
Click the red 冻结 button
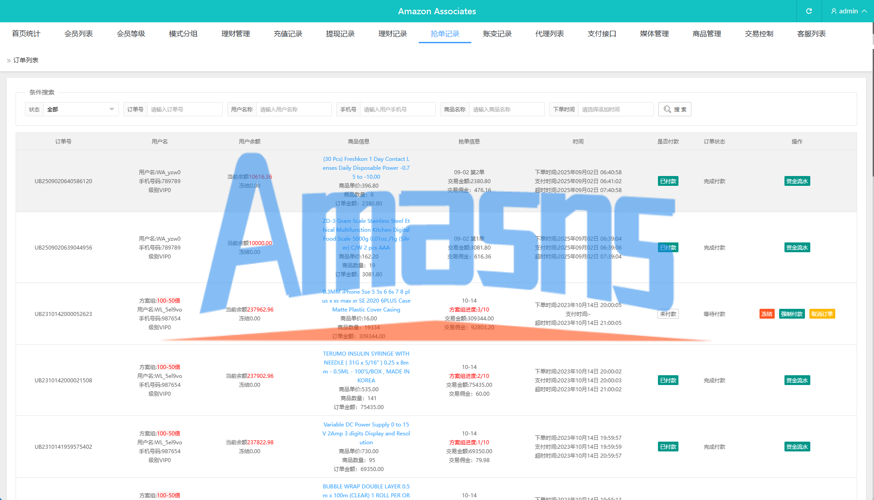click(767, 314)
